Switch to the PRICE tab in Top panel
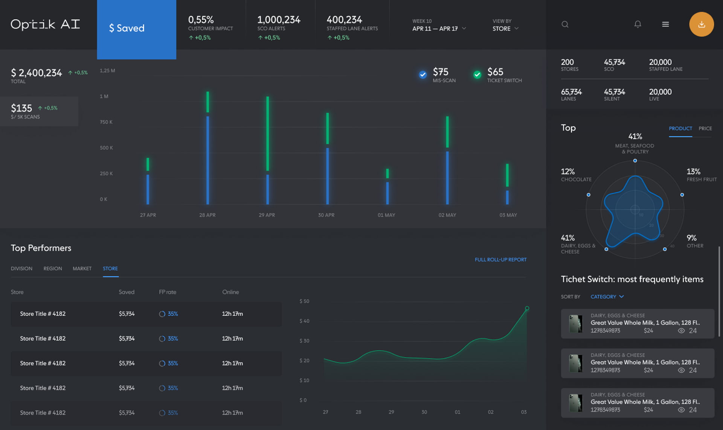Viewport: 723px width, 430px height. point(705,128)
